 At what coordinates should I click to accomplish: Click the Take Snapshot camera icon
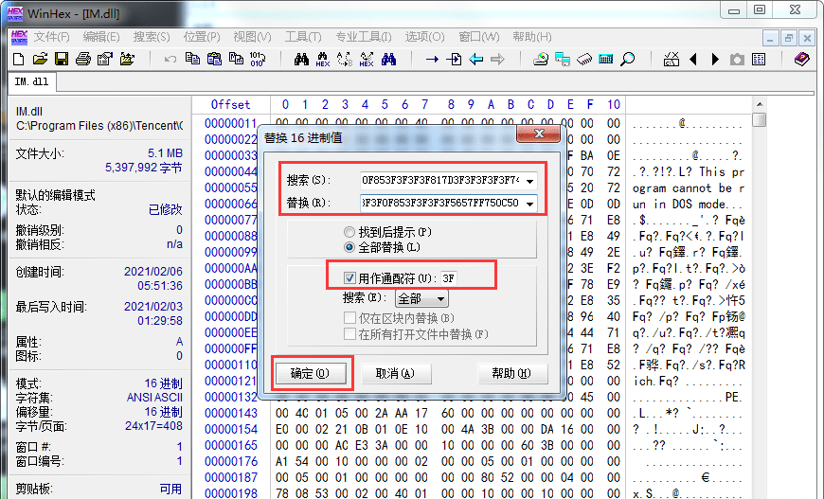(x=737, y=60)
